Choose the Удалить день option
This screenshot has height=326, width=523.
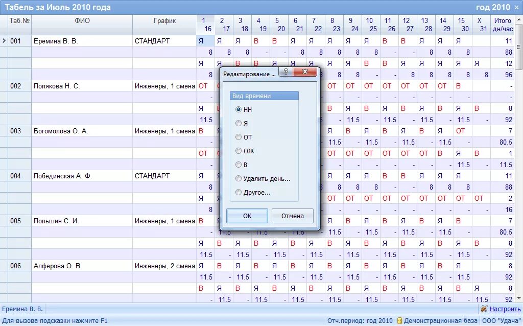[238, 178]
